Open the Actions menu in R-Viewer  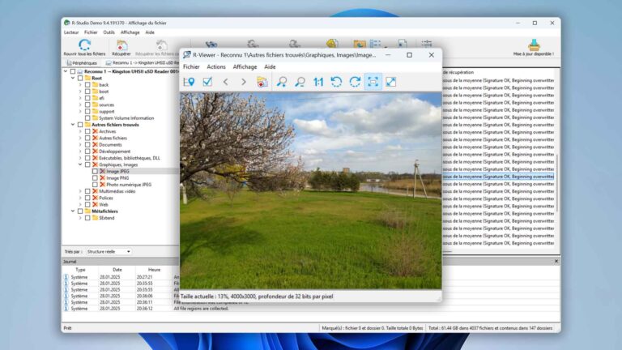(x=216, y=66)
